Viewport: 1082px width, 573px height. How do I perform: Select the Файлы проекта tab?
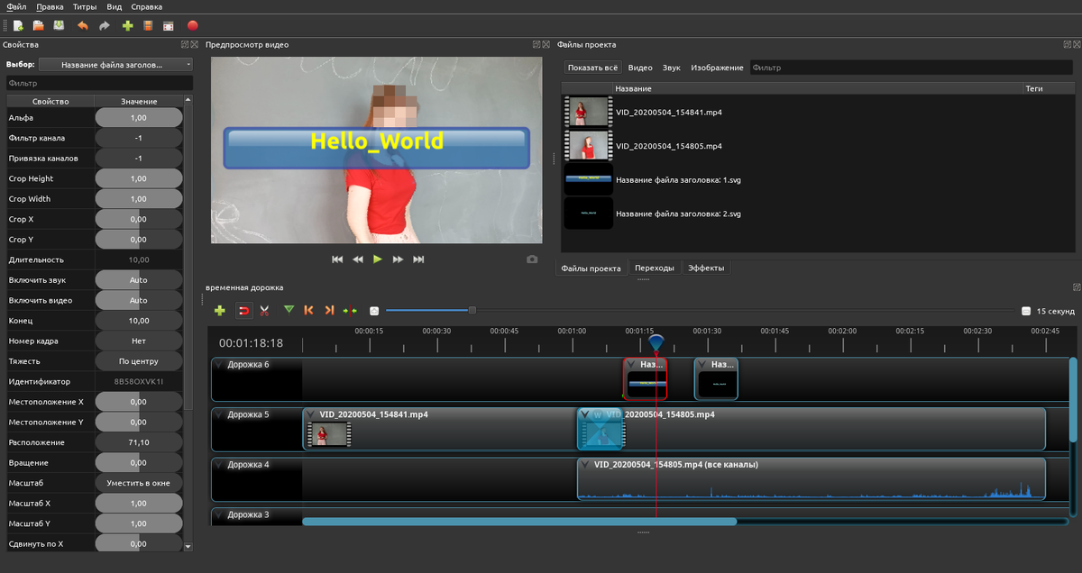click(591, 268)
